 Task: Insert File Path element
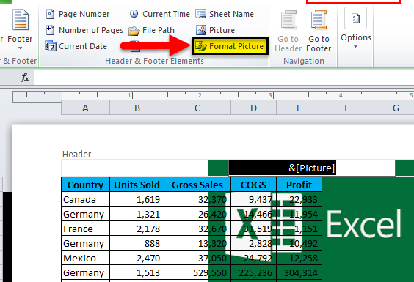[151, 30]
